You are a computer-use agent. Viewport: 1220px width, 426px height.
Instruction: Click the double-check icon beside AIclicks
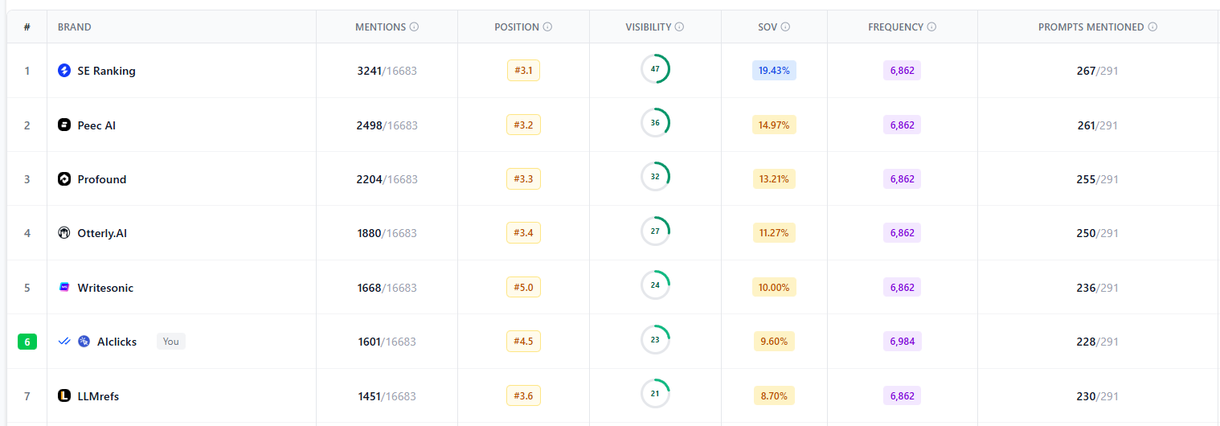pos(64,342)
